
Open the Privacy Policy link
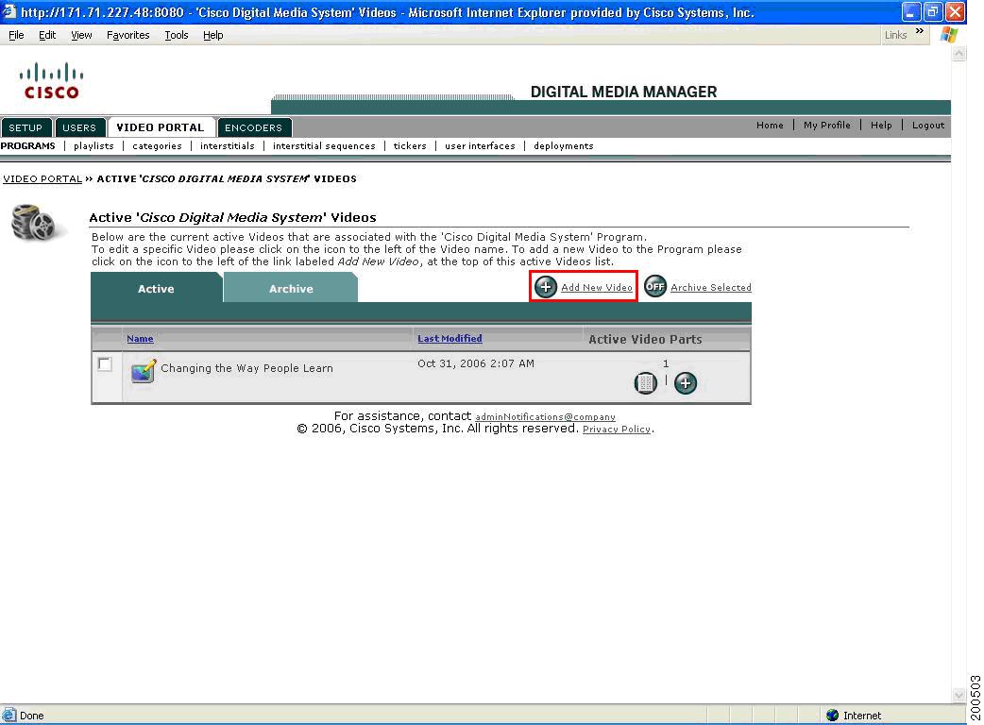(616, 428)
